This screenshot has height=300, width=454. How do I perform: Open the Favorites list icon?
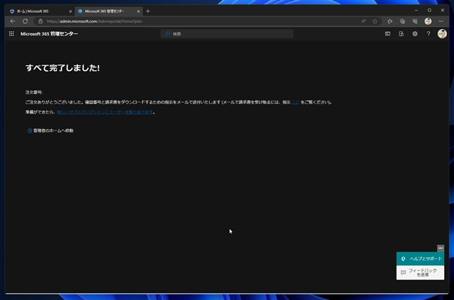[x=389, y=21]
